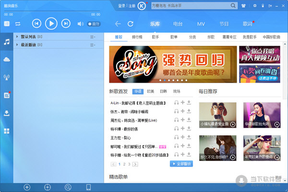
Task: Play the current track
Action: 51,24
